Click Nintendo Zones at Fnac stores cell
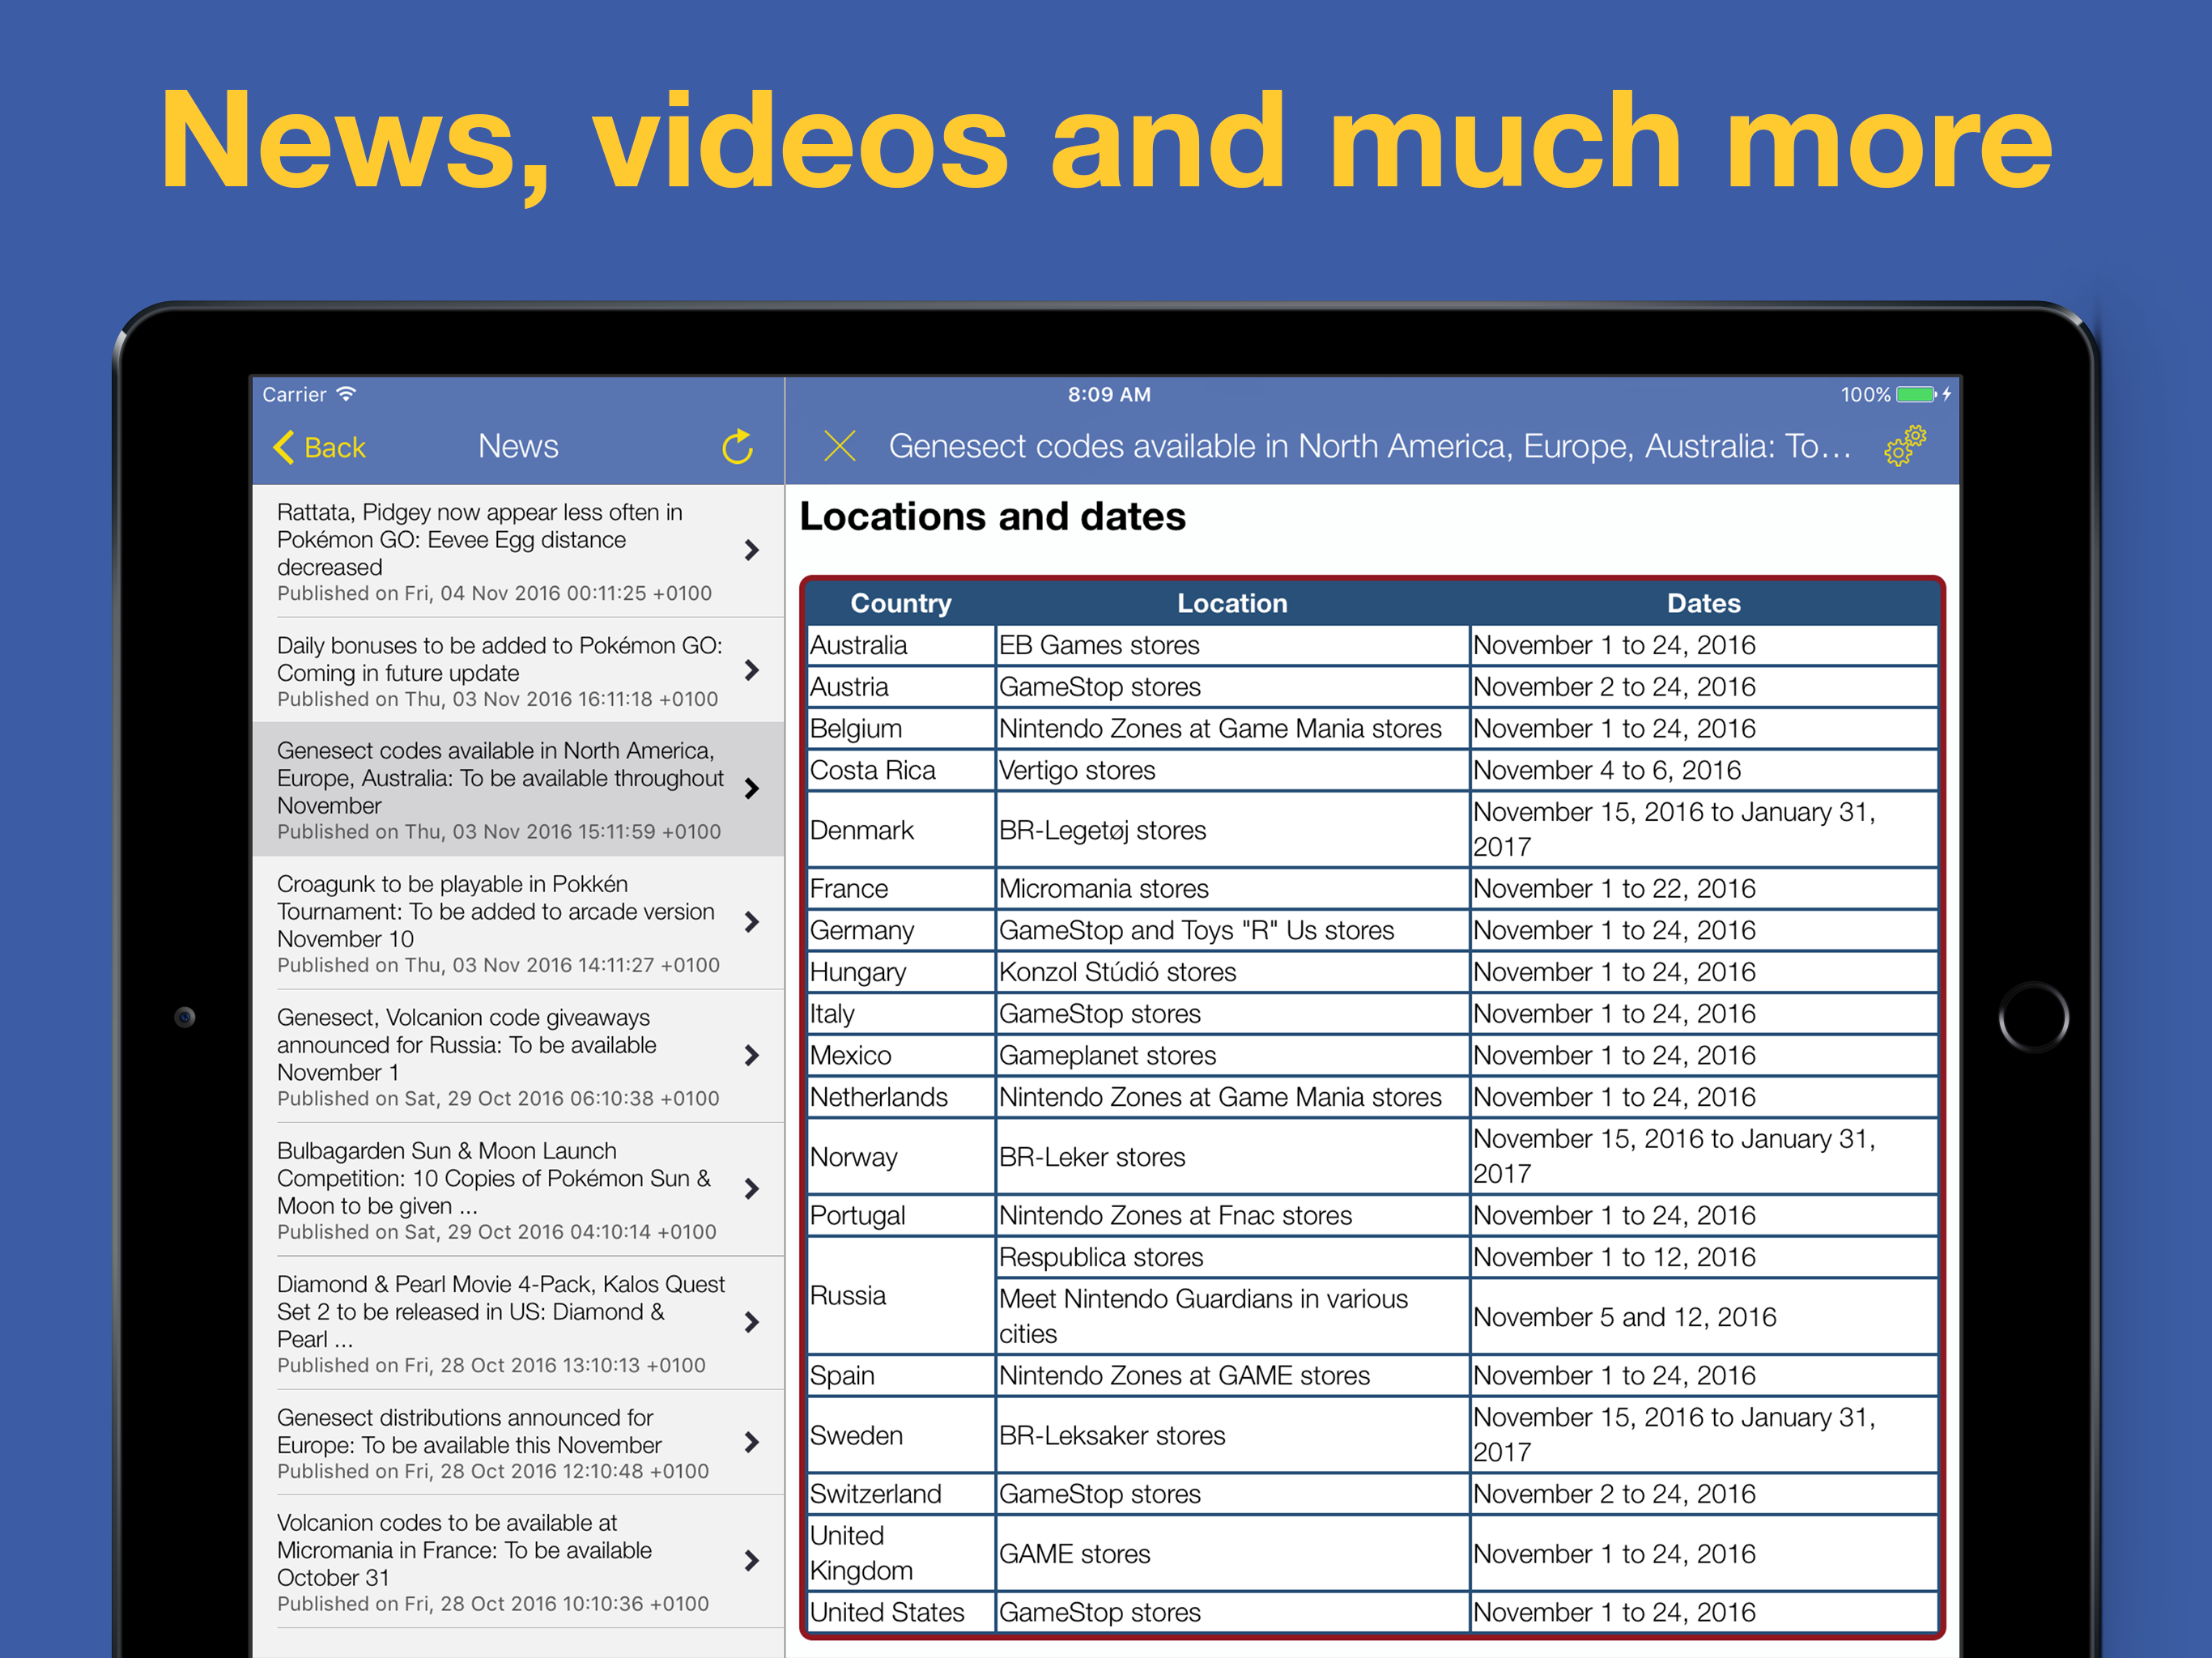2212x1658 pixels. [x=1232, y=1215]
